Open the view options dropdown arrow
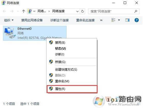 [x=119, y=20]
